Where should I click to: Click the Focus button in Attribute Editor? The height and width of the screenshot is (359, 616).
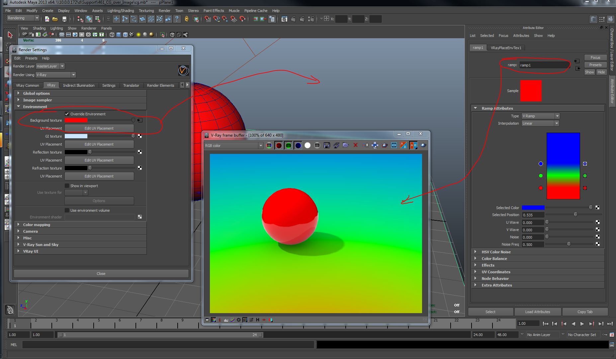595,58
